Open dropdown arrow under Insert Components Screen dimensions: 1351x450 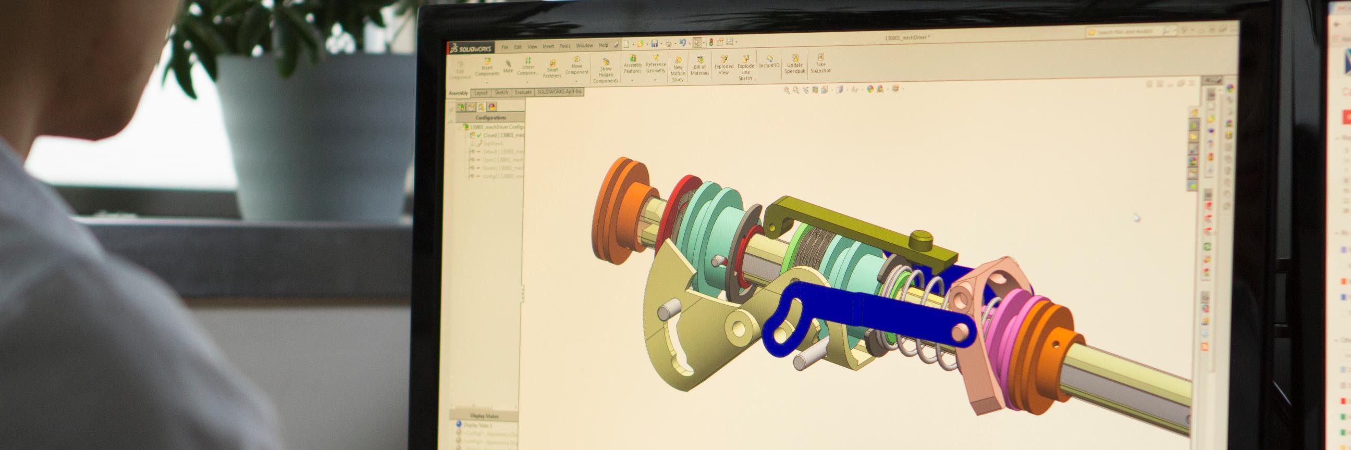(x=487, y=82)
